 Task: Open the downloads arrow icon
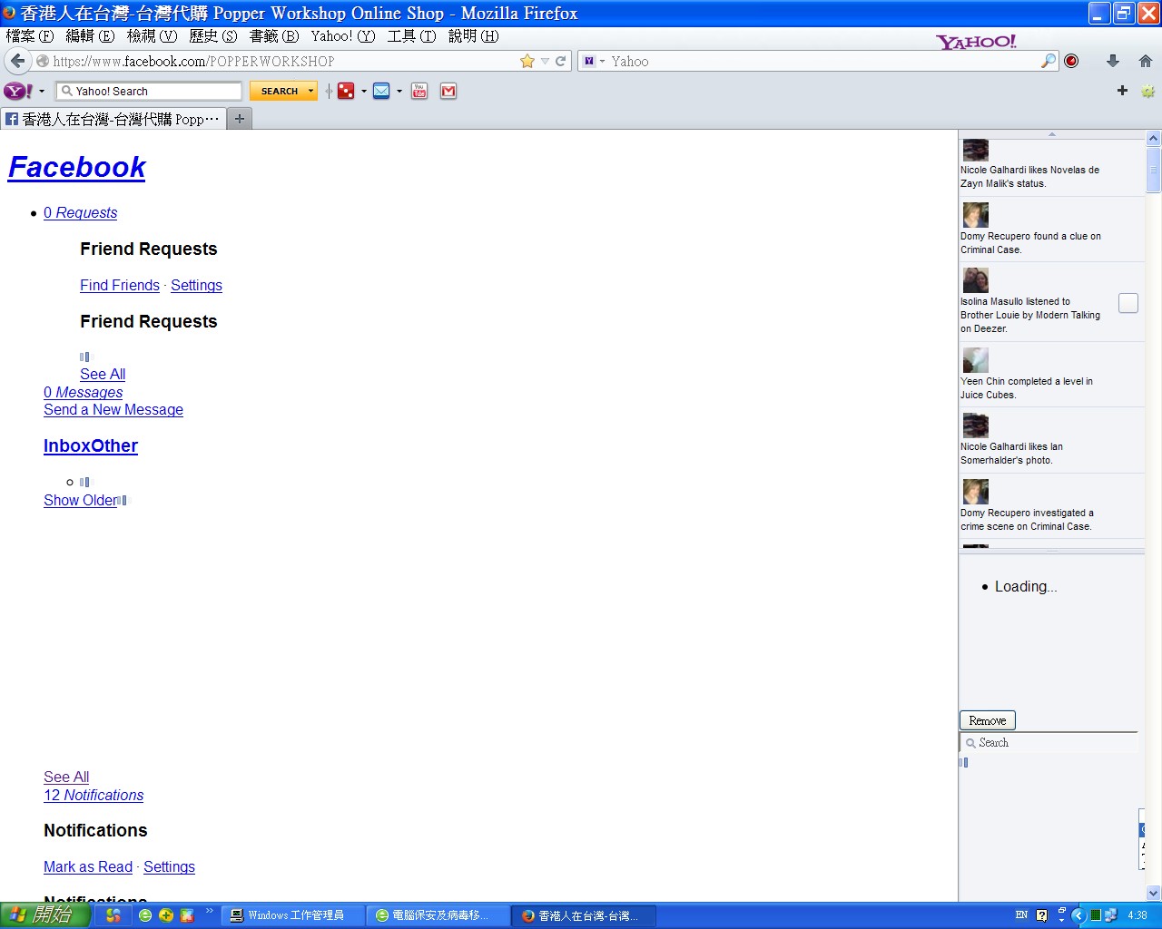1112,61
